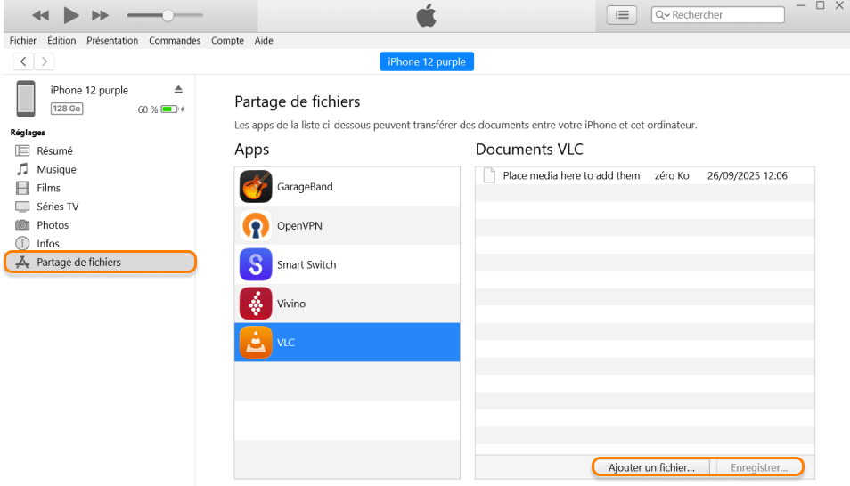Screen dimensions: 850x486
Task: Select the Smart Switch label in Apps
Action: tap(306, 265)
